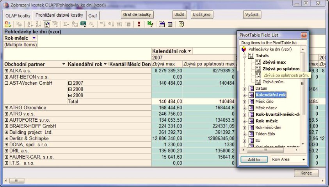329x187 pixels.
Task: Sort descending with the Z-A icon
Action: pos(38,24)
